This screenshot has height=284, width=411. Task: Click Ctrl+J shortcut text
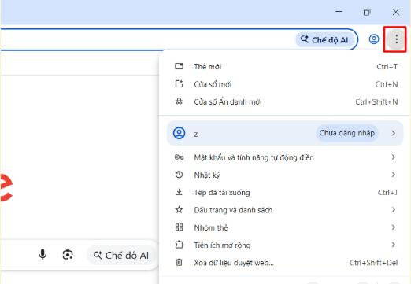point(387,193)
